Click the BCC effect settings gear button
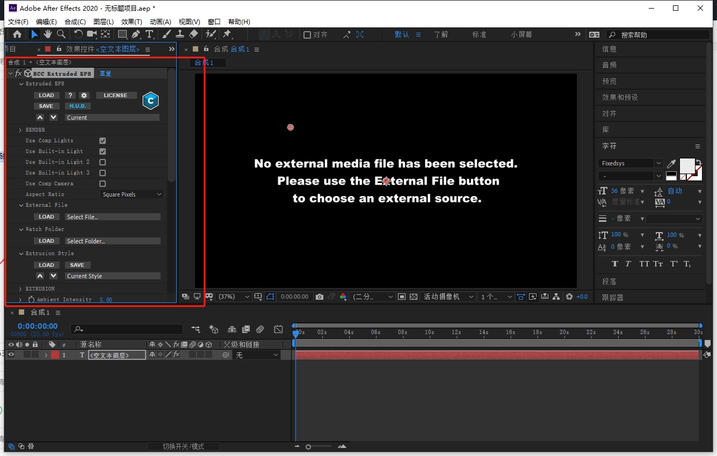 pyautogui.click(x=84, y=95)
